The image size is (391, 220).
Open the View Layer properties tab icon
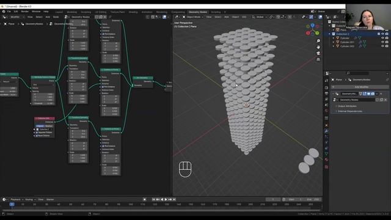[x=326, y=99]
